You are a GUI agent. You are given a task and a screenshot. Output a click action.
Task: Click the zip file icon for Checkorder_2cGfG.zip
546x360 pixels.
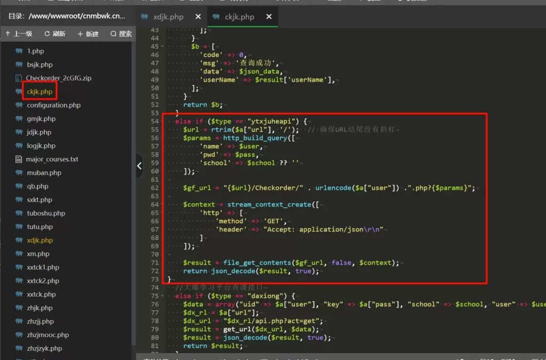pos(19,78)
